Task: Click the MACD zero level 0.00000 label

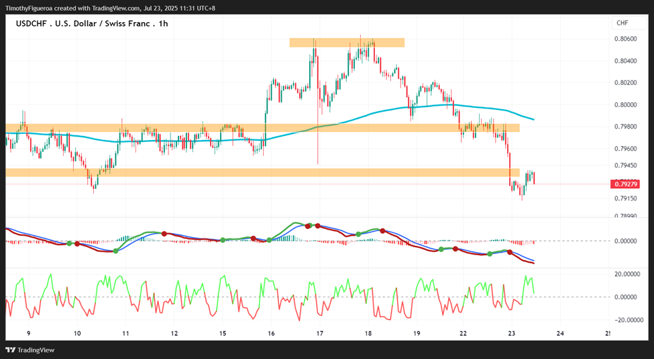Action: pyautogui.click(x=625, y=240)
